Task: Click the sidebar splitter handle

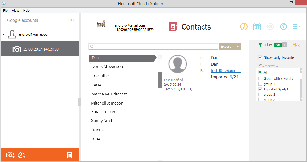Action: pos(80,102)
